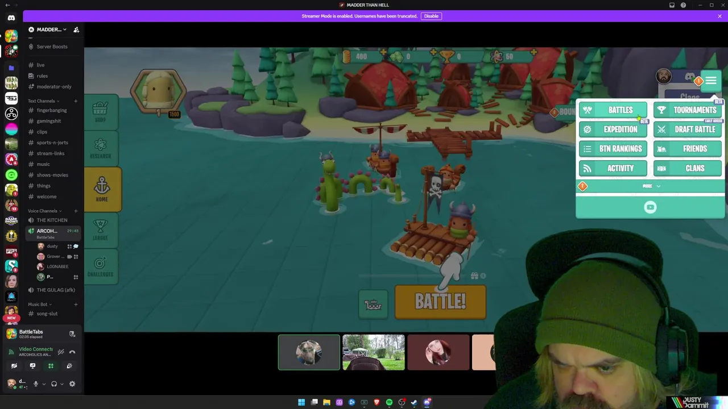Open the moderator-only channel
Image resolution: width=728 pixels, height=409 pixels.
pos(53,87)
